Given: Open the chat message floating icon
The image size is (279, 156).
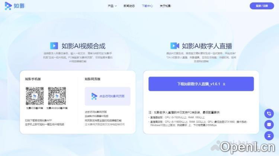Looking at the screenshot, I should tap(269, 125).
